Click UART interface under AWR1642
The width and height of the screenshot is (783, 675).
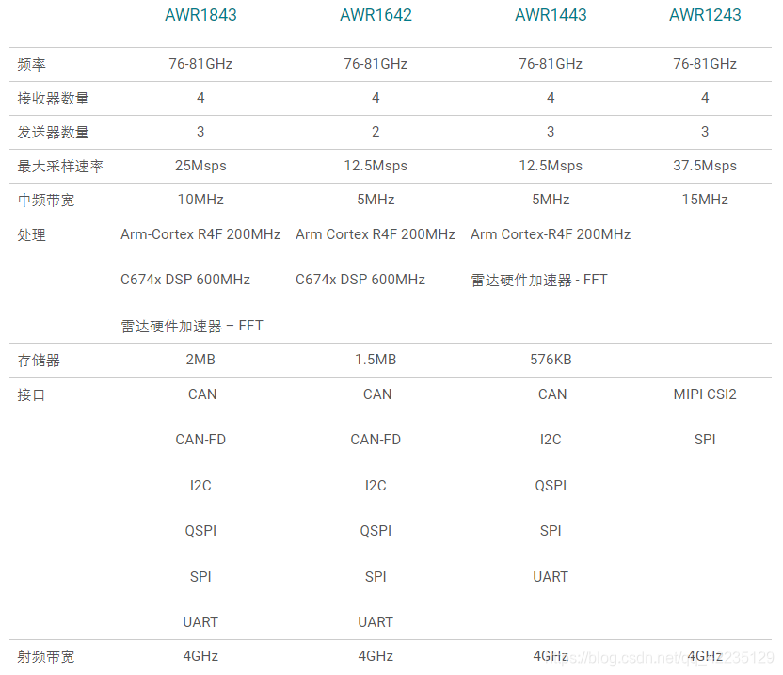[376, 621]
